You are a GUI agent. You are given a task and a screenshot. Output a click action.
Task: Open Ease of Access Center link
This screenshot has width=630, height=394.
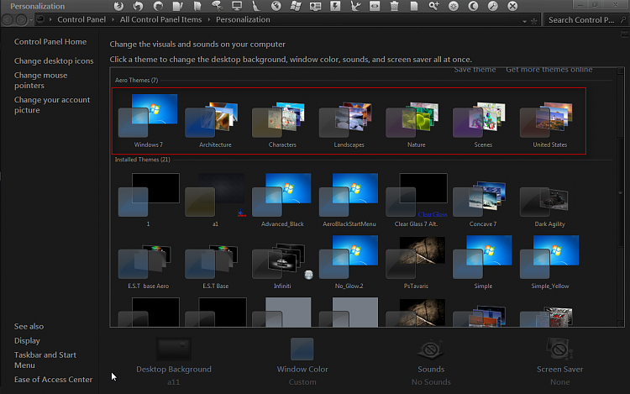[53, 380]
